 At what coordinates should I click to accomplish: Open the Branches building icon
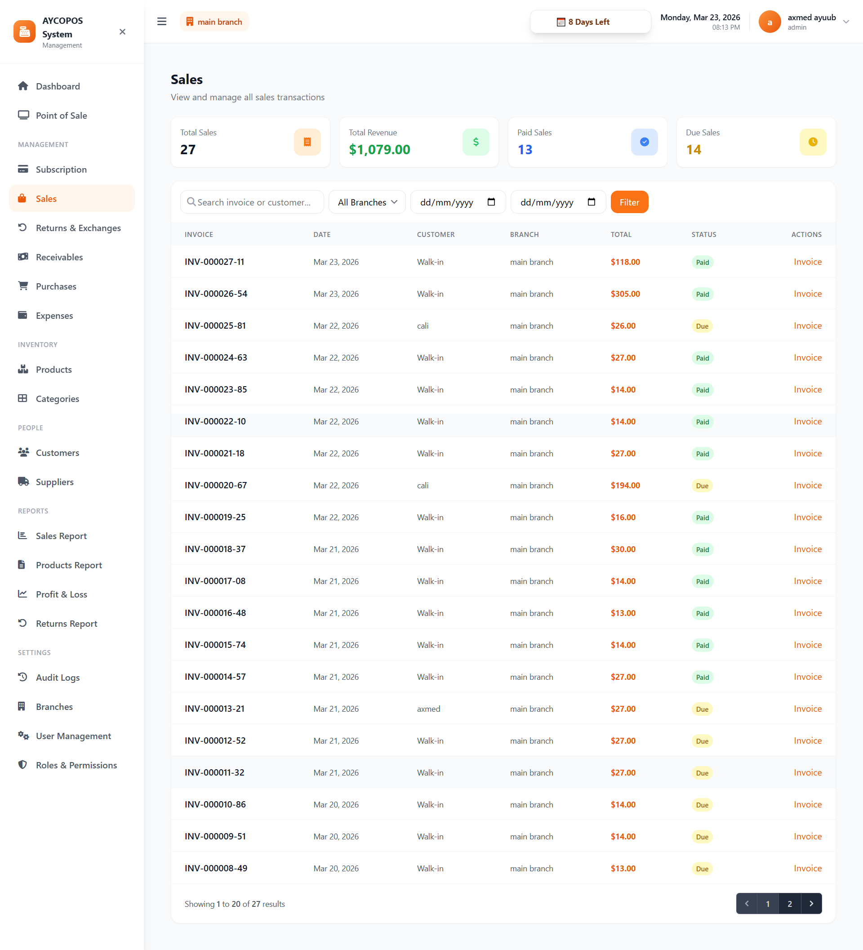tap(22, 706)
